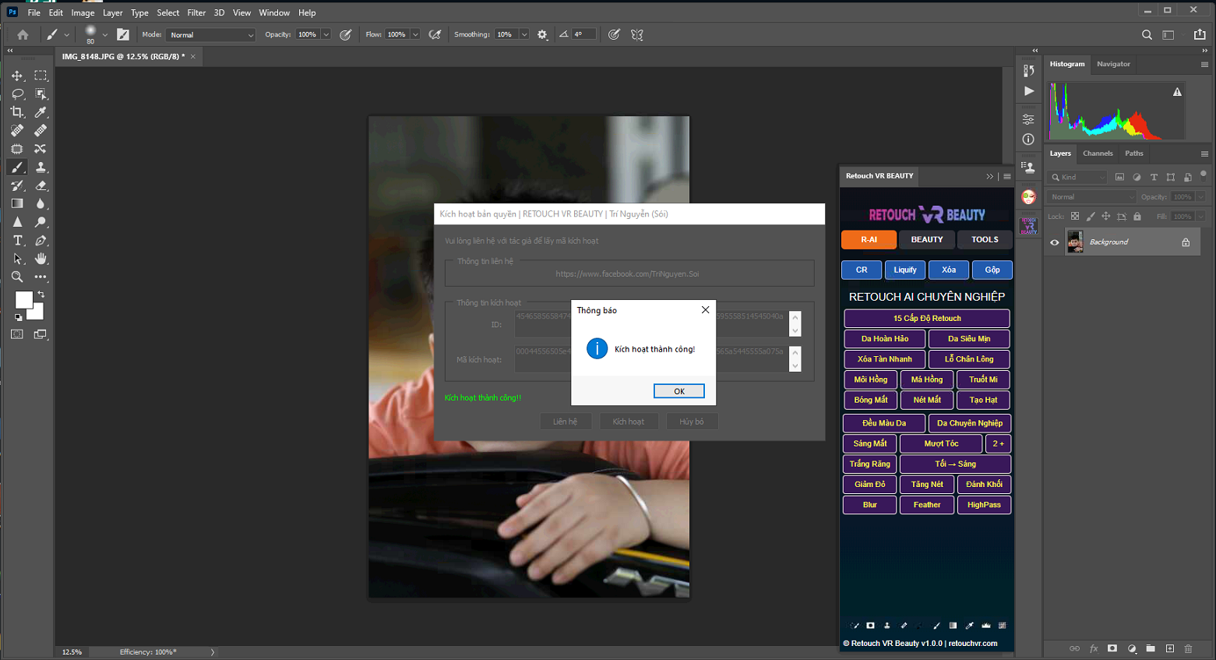Select the Horizontal Type tool
1216x660 pixels.
click(17, 240)
